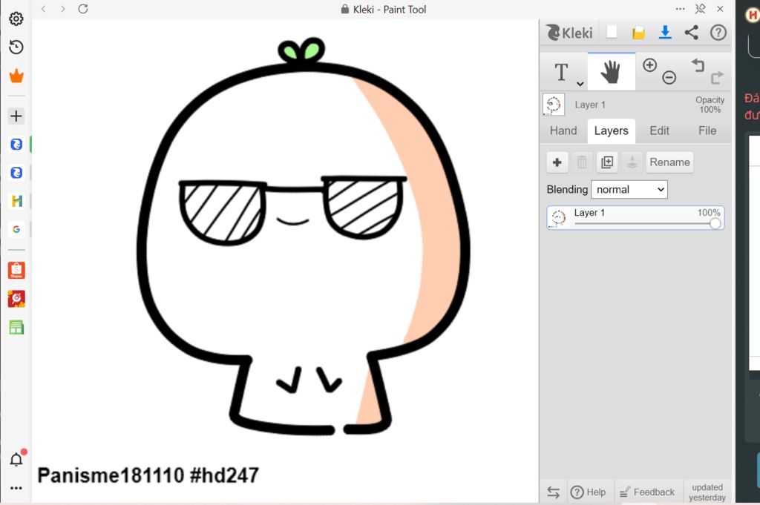Flip the interface side arrows

(x=553, y=492)
